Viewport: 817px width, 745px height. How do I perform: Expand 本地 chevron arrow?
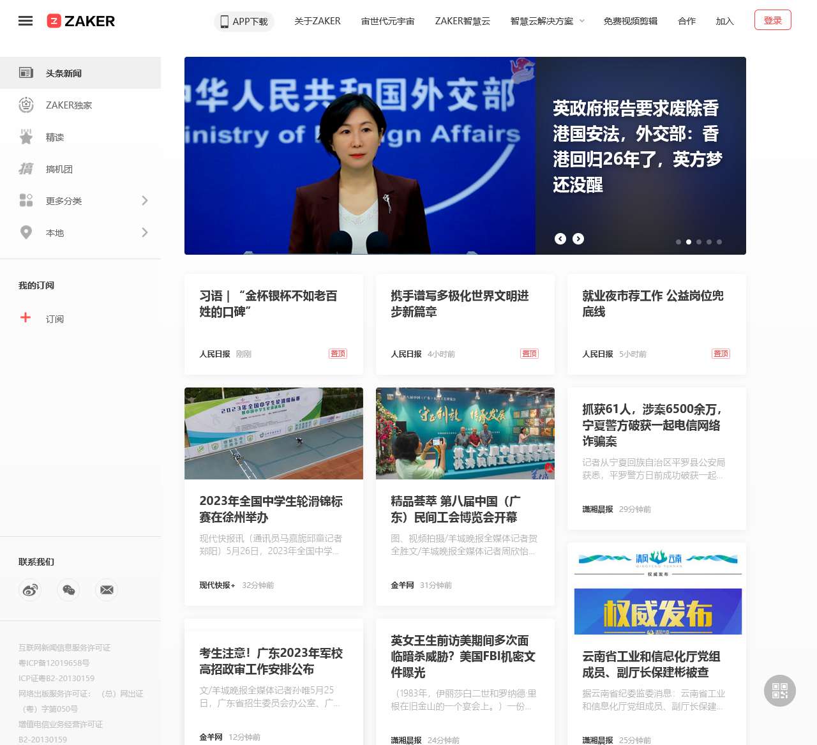[145, 232]
